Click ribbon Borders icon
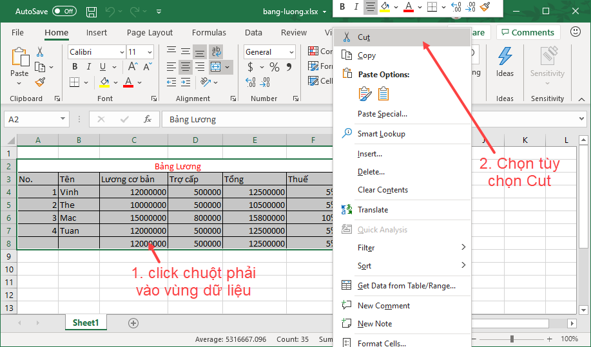 [75, 82]
